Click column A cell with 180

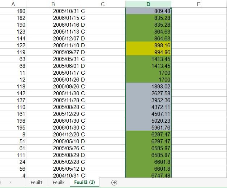pos(13,11)
